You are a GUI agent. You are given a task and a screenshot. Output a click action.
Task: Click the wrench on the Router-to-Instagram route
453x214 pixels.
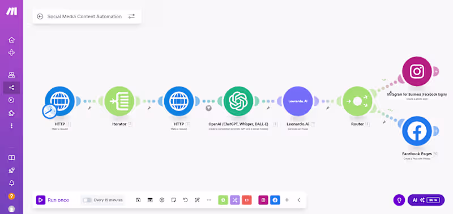coord(390,93)
